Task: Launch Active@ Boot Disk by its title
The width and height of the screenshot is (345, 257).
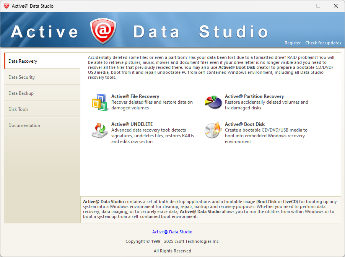Action: point(245,124)
